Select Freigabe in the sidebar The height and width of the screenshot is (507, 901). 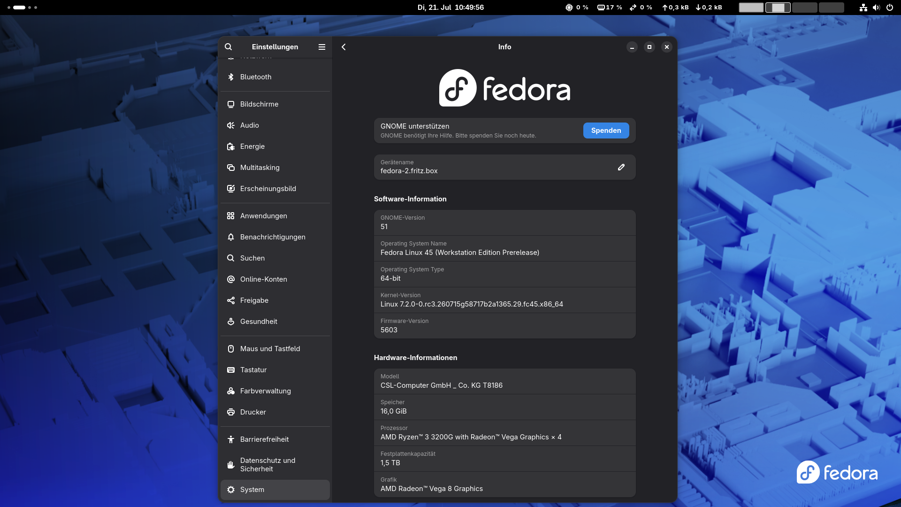(275, 300)
